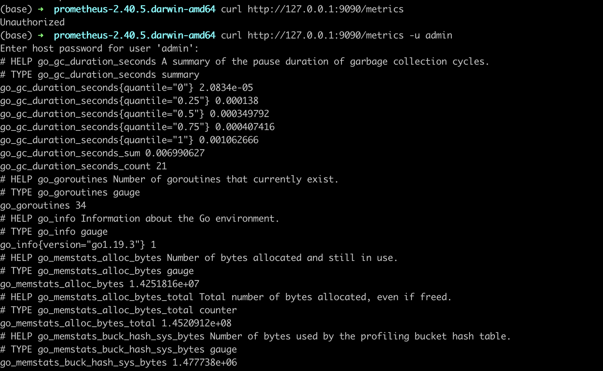Click the go_memstats_alloc_bytes 1.4251816e+07 value line
The width and height of the screenshot is (603, 371).
click(100, 284)
